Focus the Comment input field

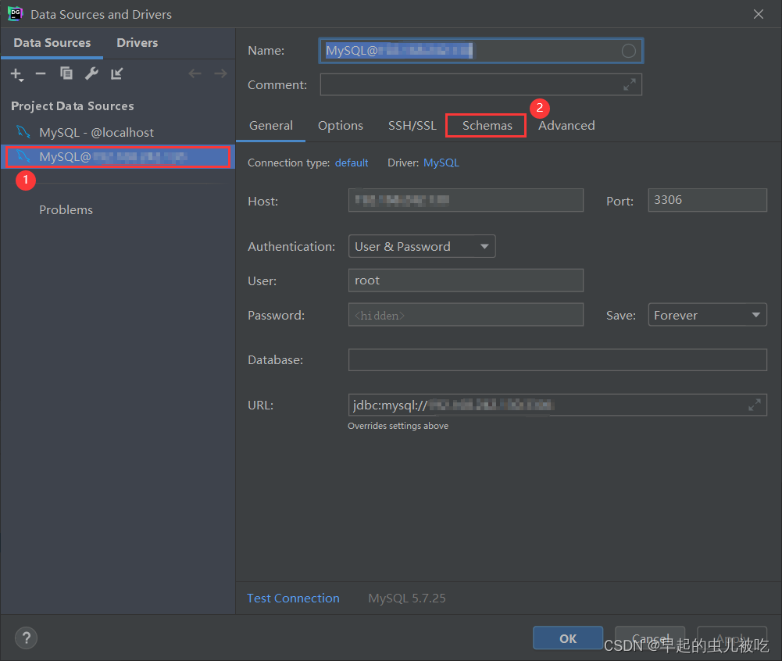click(x=480, y=85)
